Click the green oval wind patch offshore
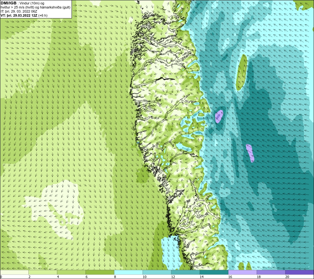This screenshot has width=314, height=279. (x=241, y=73)
